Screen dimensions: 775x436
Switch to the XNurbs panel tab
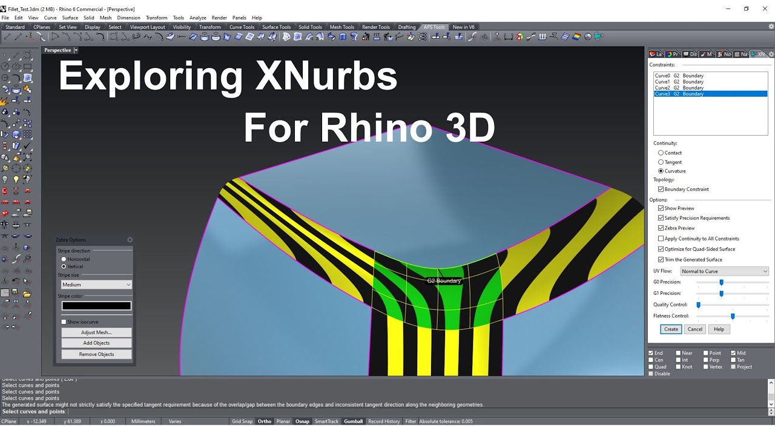[759, 54]
